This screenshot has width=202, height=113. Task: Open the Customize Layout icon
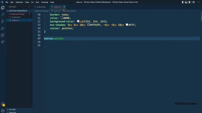[x=193, y=2]
